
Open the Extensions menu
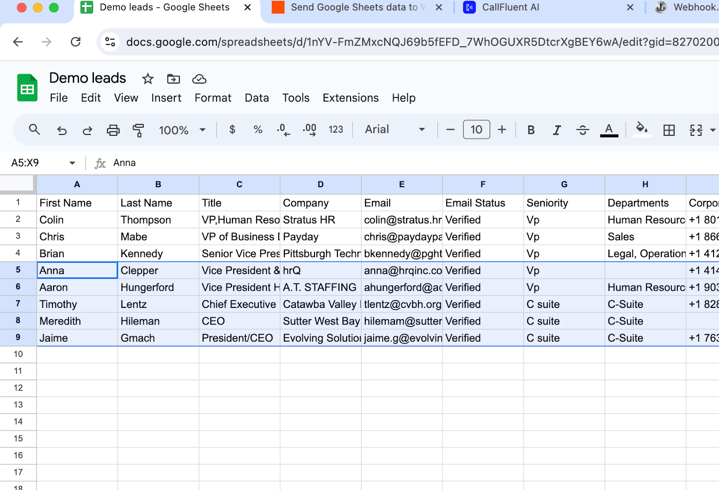(x=351, y=98)
